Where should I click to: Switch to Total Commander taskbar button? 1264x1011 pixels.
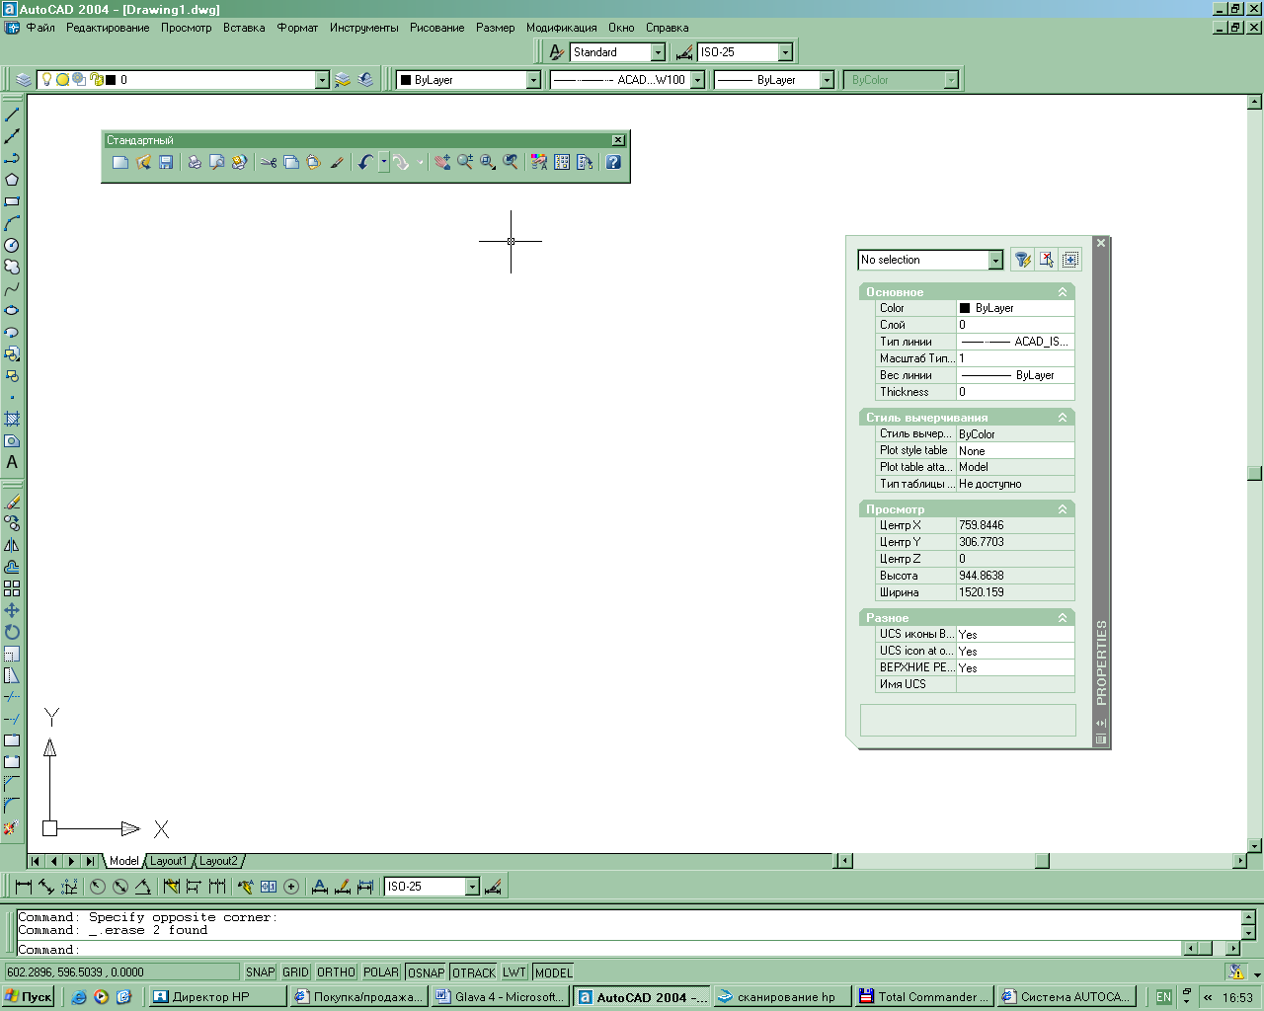(x=924, y=997)
